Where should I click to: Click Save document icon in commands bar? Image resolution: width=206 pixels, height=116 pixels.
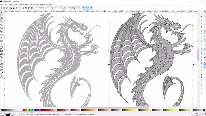(201, 17)
